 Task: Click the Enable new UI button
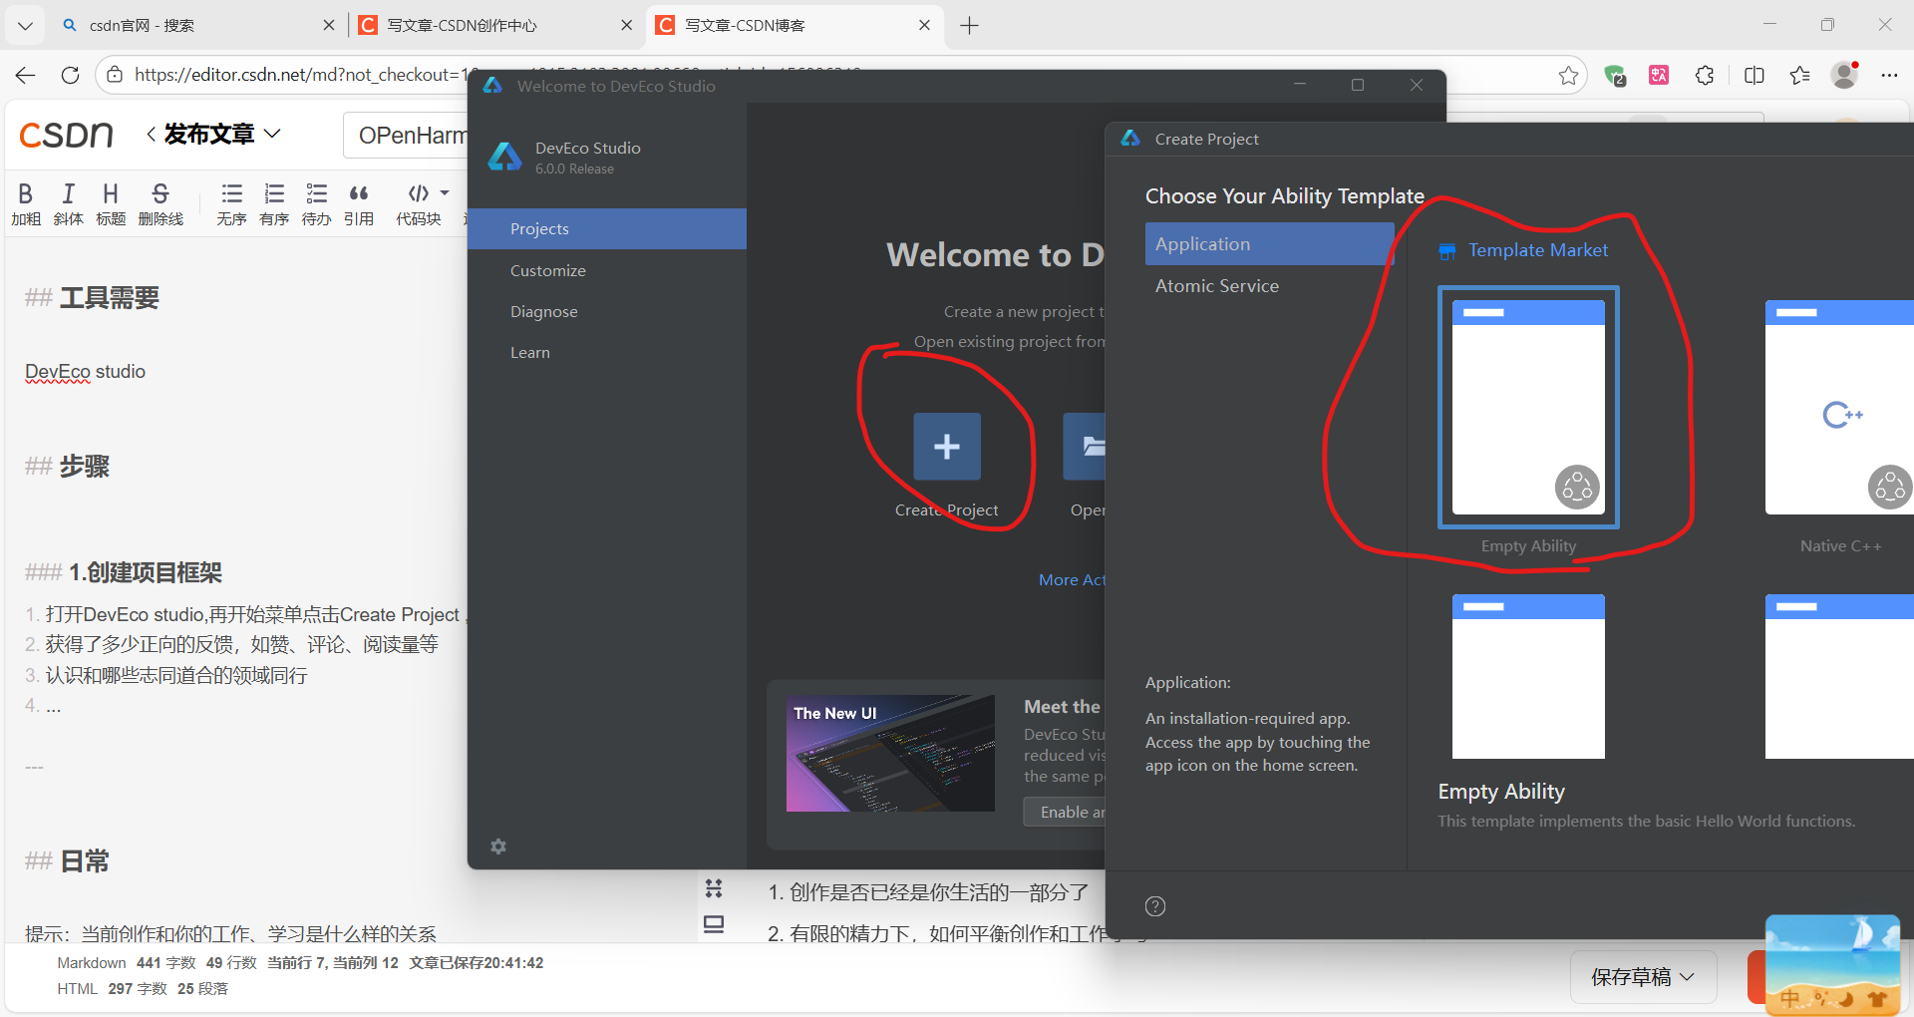[x=1066, y=812]
